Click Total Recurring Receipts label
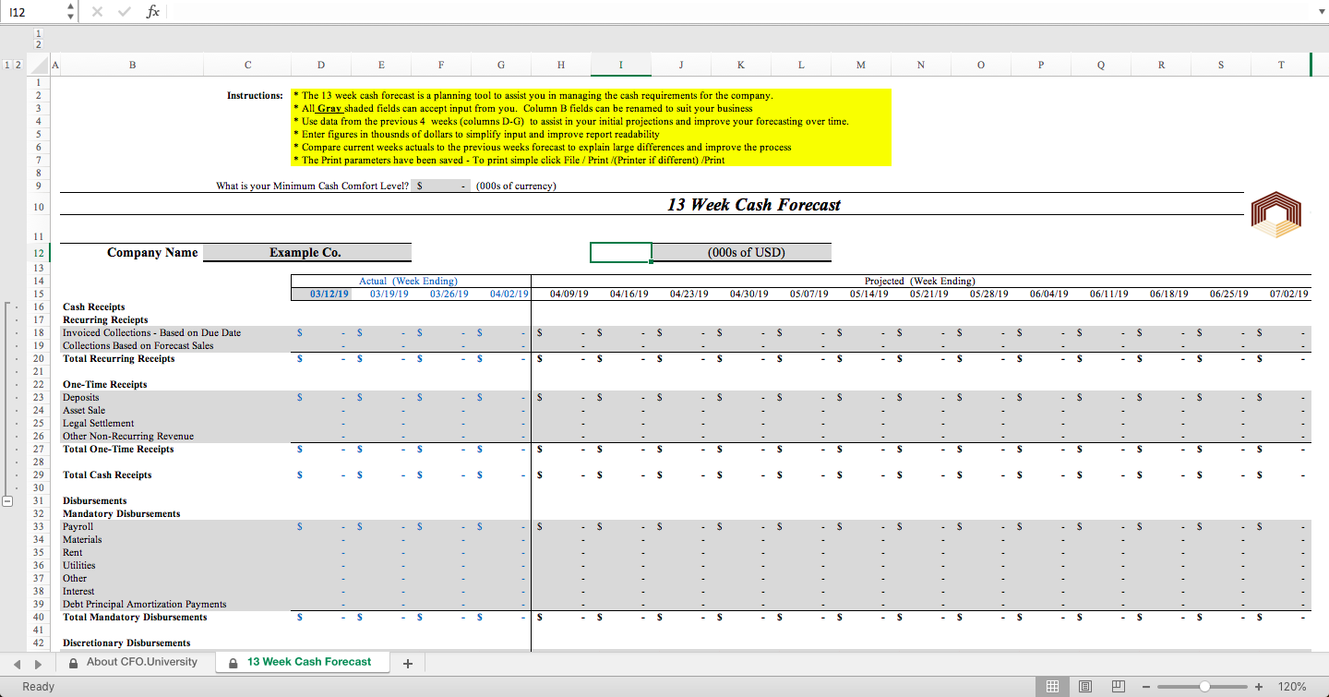Image resolution: width=1329 pixels, height=697 pixels. tap(118, 358)
